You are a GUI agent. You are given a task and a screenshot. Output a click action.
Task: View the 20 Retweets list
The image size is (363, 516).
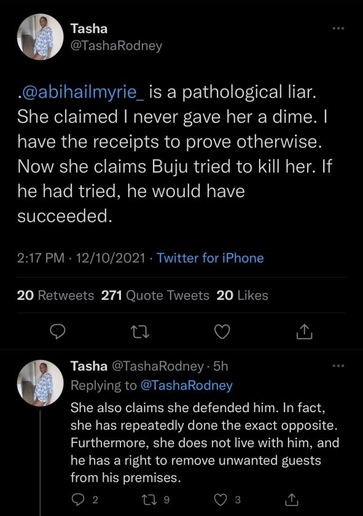pyautogui.click(x=56, y=295)
